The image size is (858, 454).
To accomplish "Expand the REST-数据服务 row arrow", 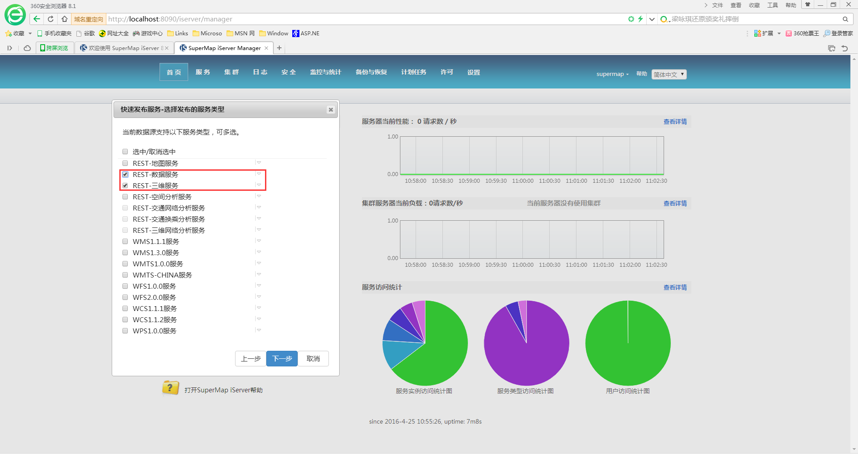I will pos(258,173).
